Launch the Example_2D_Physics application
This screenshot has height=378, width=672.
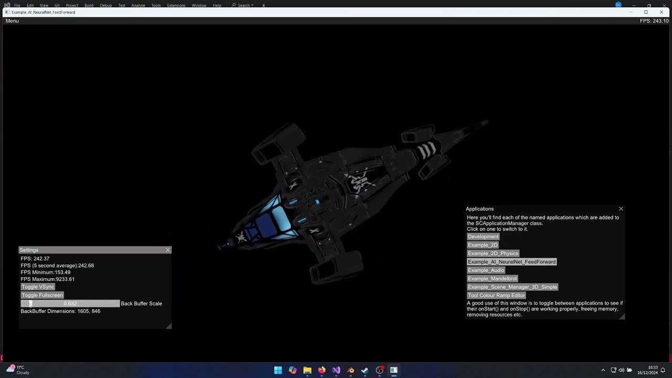(x=493, y=254)
